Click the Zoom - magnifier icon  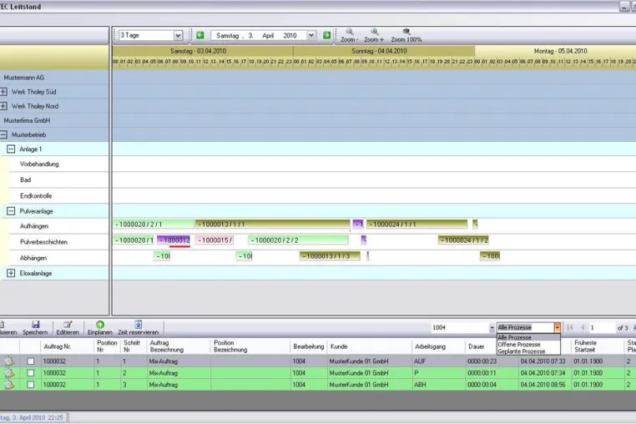[349, 32]
